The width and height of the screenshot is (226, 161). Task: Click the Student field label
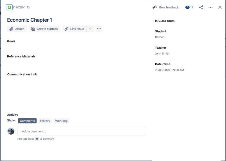click(160, 31)
